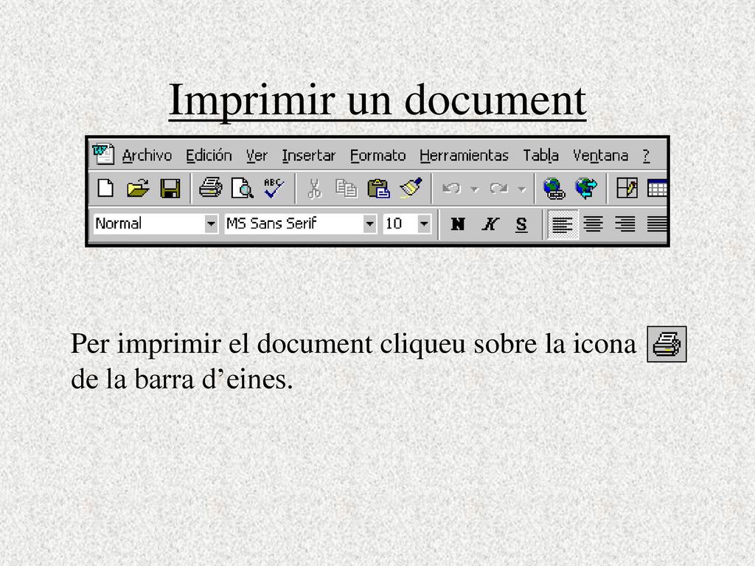Open the ? help menu
This screenshot has width=755, height=566.
tap(646, 156)
